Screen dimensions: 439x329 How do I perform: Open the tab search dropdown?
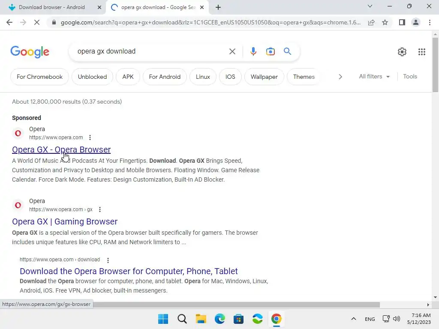click(x=370, y=6)
